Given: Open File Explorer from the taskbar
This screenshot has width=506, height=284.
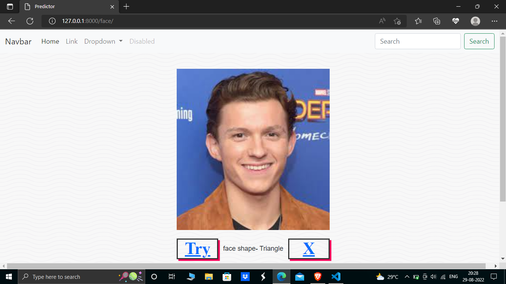Looking at the screenshot, I should 209,277.
